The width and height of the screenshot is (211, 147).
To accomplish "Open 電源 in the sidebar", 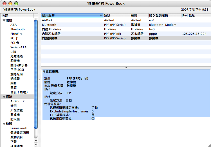I will (x=14, y=88).
